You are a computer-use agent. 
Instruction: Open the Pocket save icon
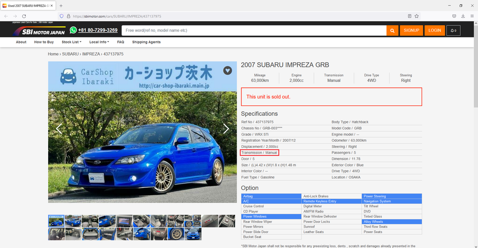point(454,16)
